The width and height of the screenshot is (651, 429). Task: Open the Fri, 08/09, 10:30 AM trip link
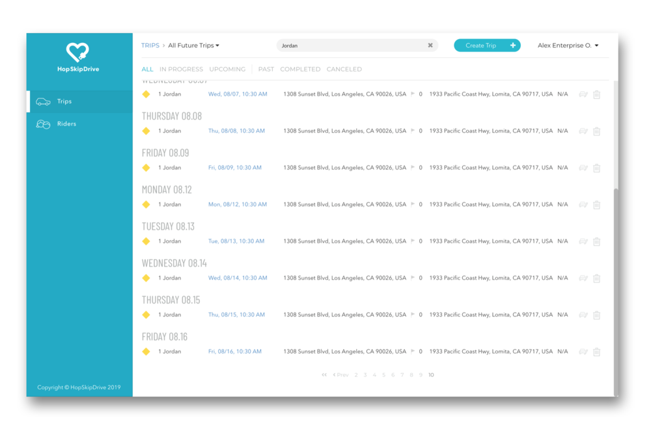click(234, 168)
